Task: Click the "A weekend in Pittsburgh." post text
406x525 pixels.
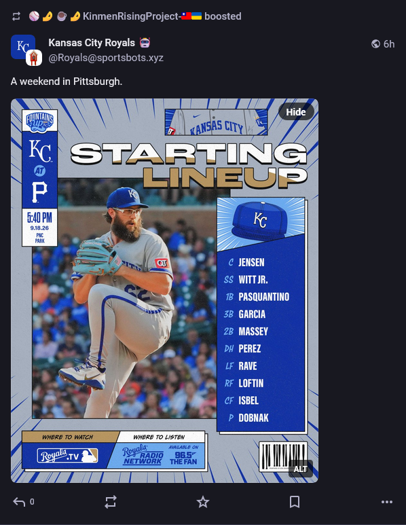Action: point(67,82)
